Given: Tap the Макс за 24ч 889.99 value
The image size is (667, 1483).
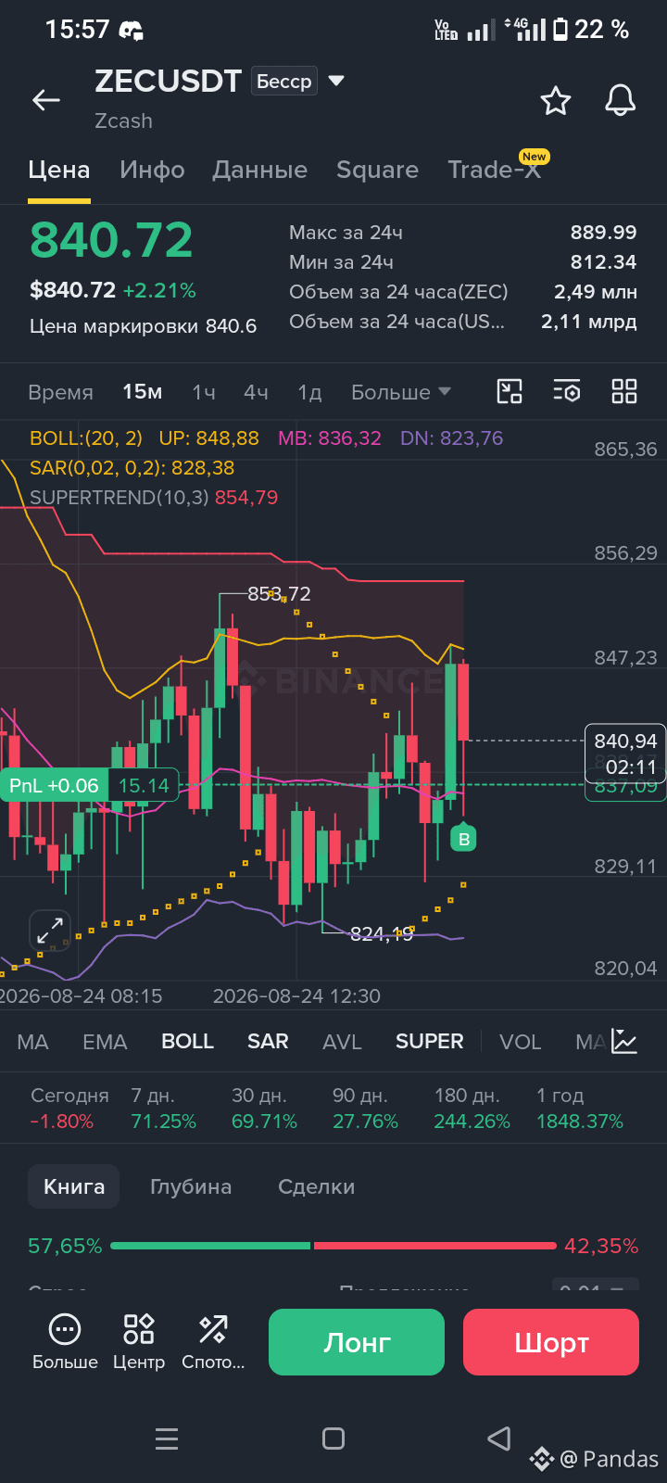Looking at the screenshot, I should point(603,233).
